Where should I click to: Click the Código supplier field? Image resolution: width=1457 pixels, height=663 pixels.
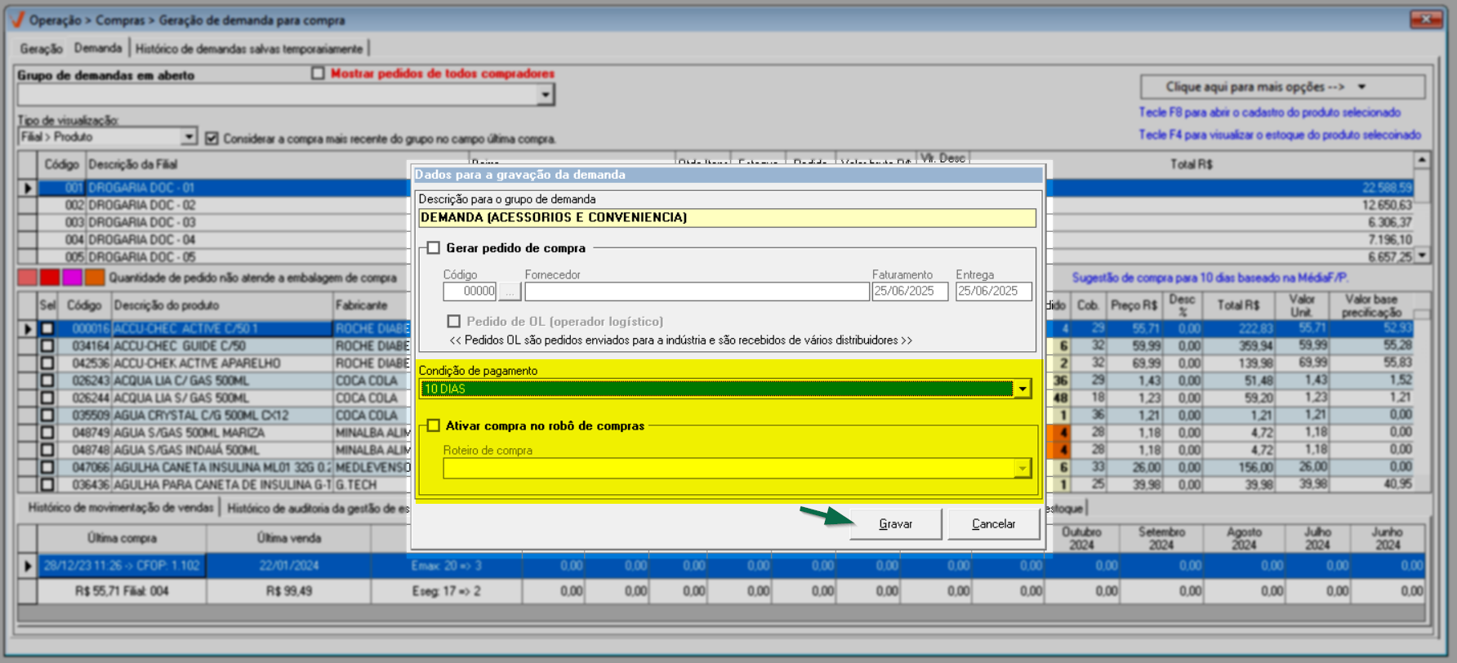[x=470, y=291]
